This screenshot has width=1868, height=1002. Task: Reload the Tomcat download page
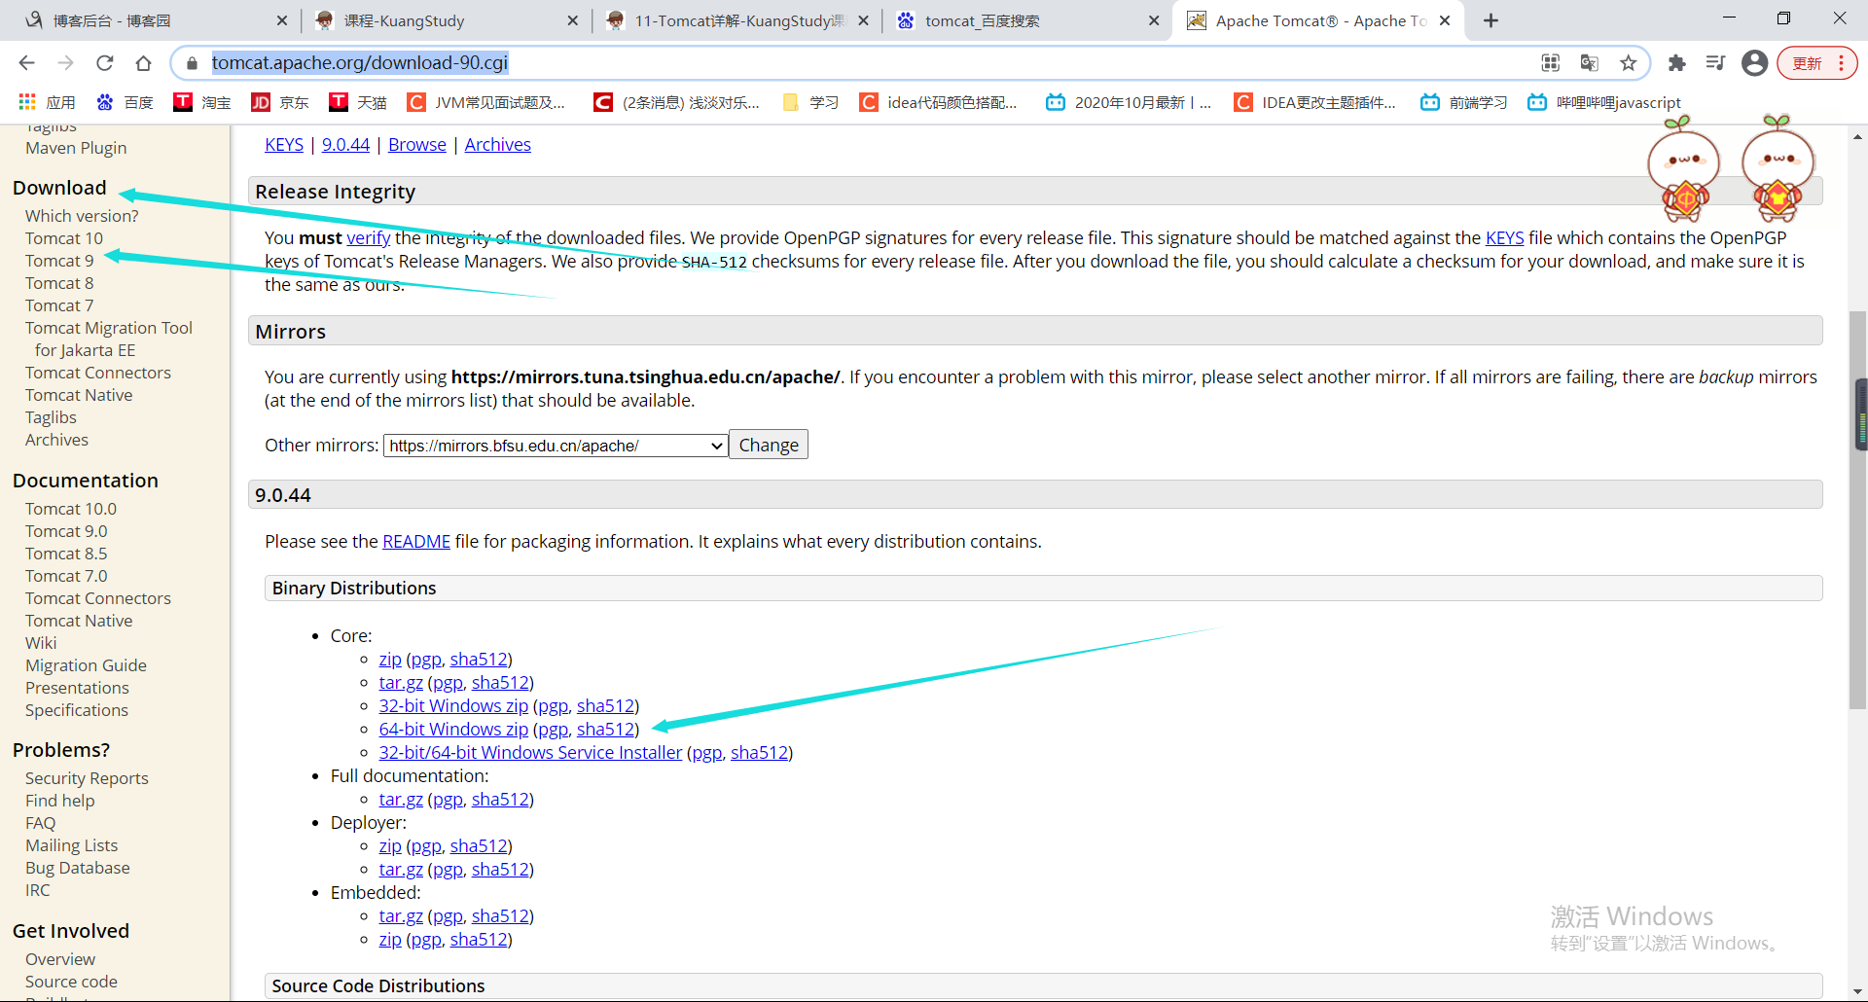104,63
